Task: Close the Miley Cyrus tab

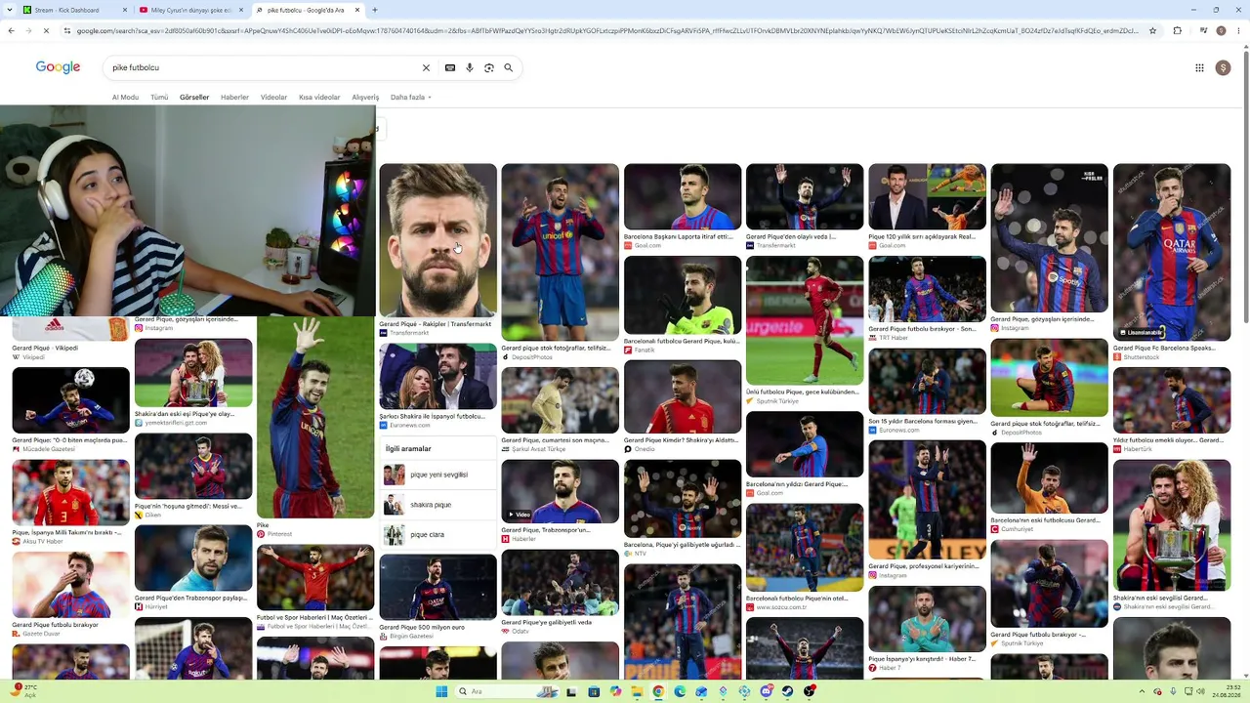Action: pos(240,10)
